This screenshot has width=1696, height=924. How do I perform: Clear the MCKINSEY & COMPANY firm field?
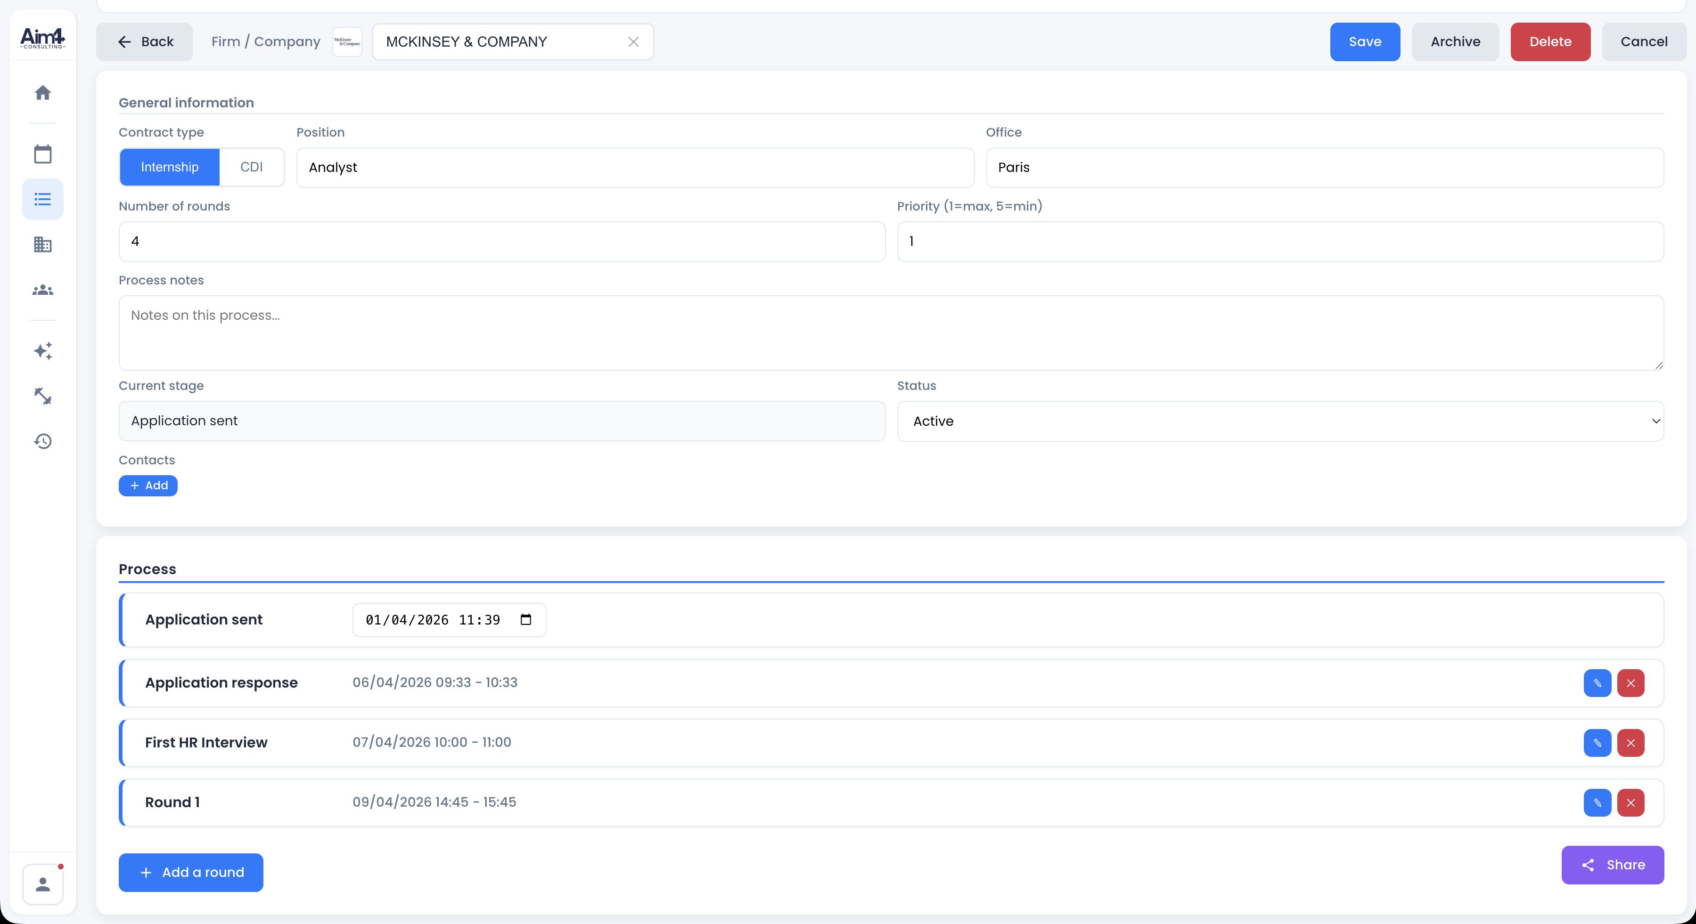coord(633,42)
